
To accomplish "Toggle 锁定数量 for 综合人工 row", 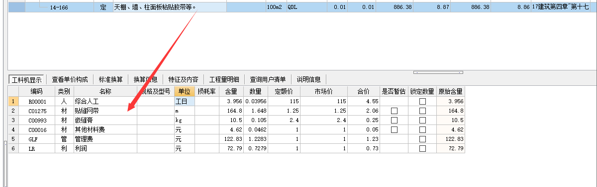I will pyautogui.click(x=422, y=101).
